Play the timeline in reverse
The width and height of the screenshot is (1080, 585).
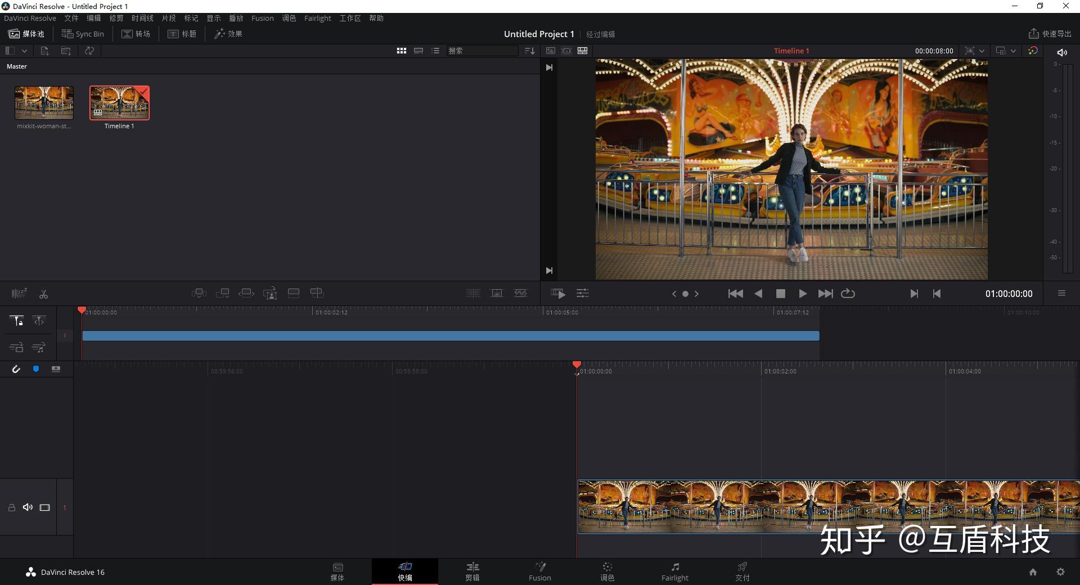(x=758, y=294)
